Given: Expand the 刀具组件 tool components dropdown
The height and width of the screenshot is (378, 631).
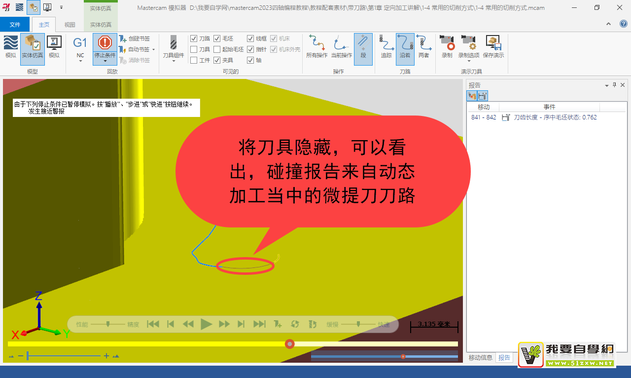Looking at the screenshot, I should click(174, 58).
